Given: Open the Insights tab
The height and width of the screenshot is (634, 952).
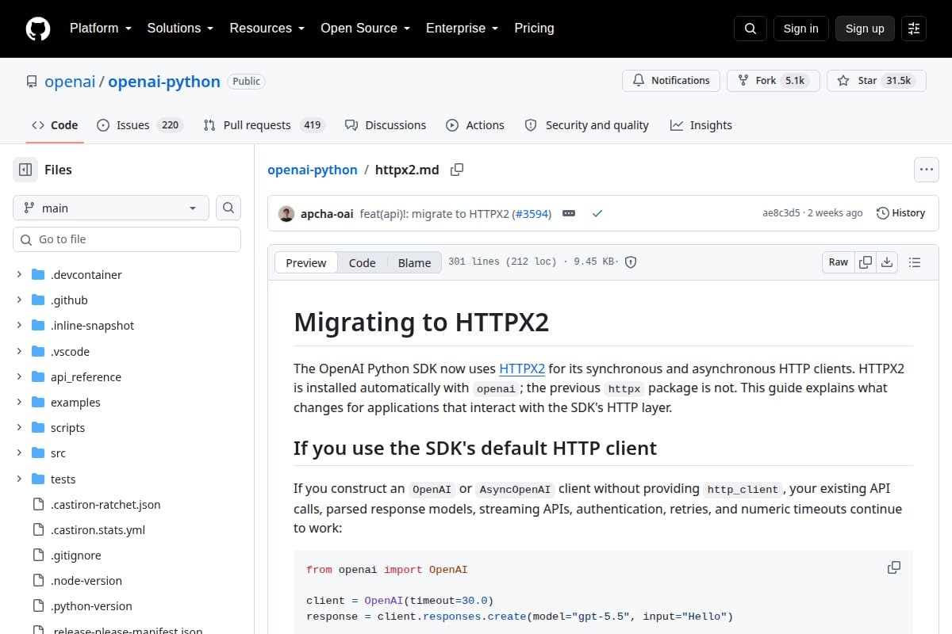Looking at the screenshot, I should [701, 125].
